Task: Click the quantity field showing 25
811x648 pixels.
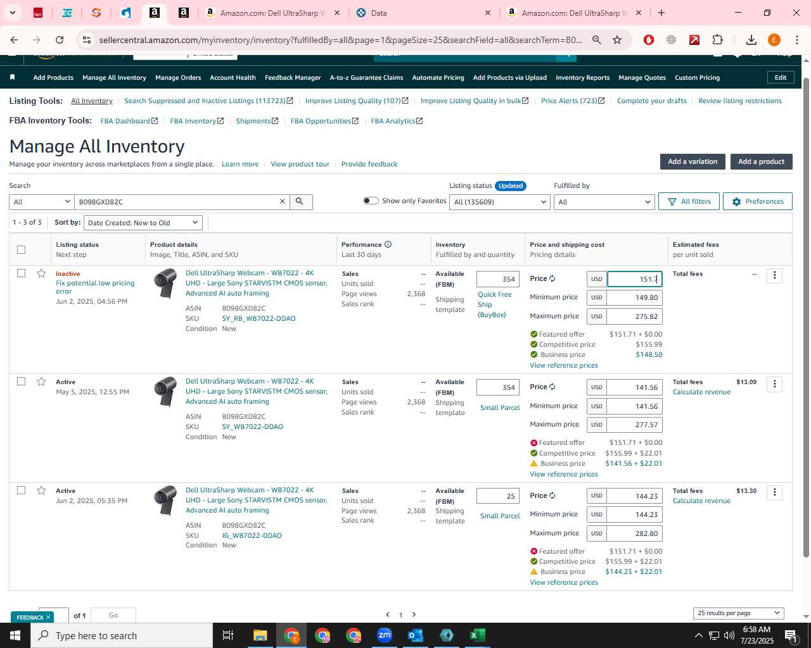Action: click(x=497, y=496)
